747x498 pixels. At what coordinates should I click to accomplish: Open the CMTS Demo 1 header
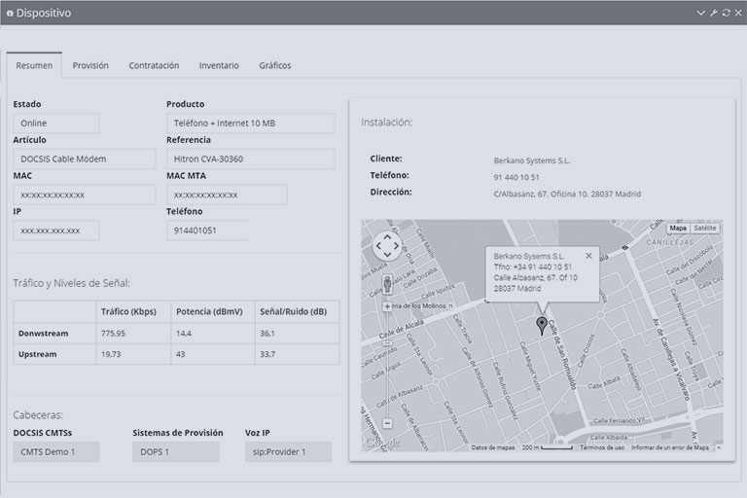point(56,451)
